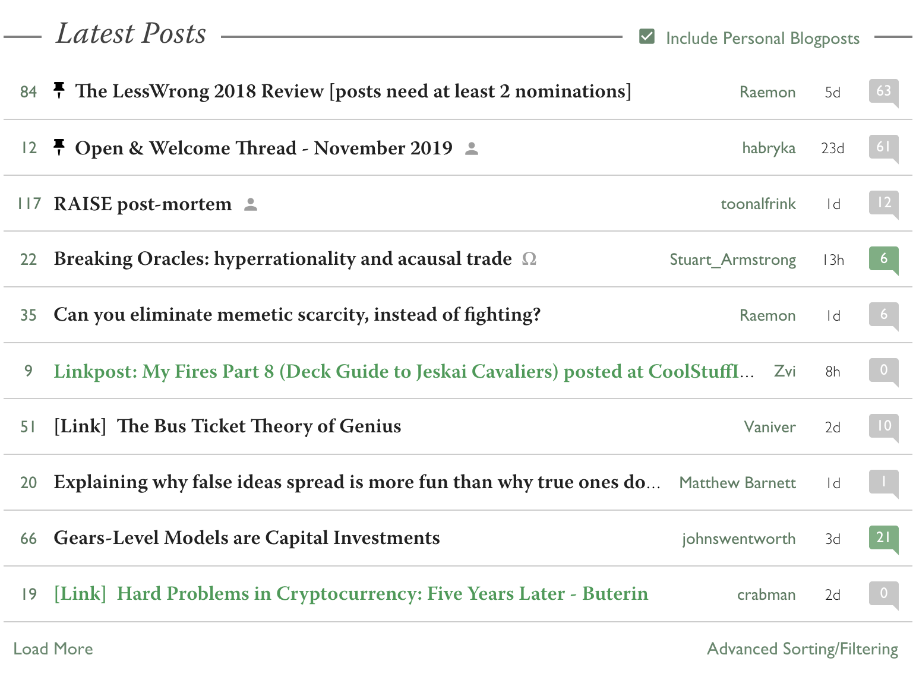Click karma score 117 on RAISE post-mortem
This screenshot has height=677, width=916.
point(29,204)
